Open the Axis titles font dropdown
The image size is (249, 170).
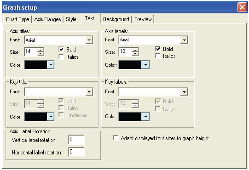coord(89,40)
